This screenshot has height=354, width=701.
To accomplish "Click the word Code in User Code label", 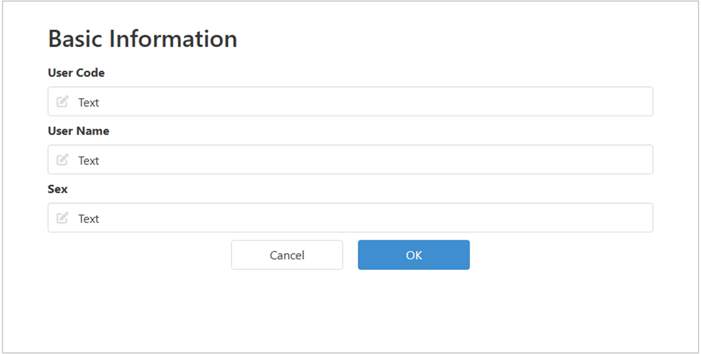I will 91,73.
